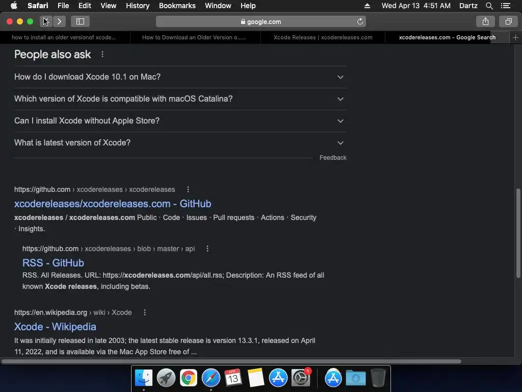Open the File menu

tap(63, 6)
